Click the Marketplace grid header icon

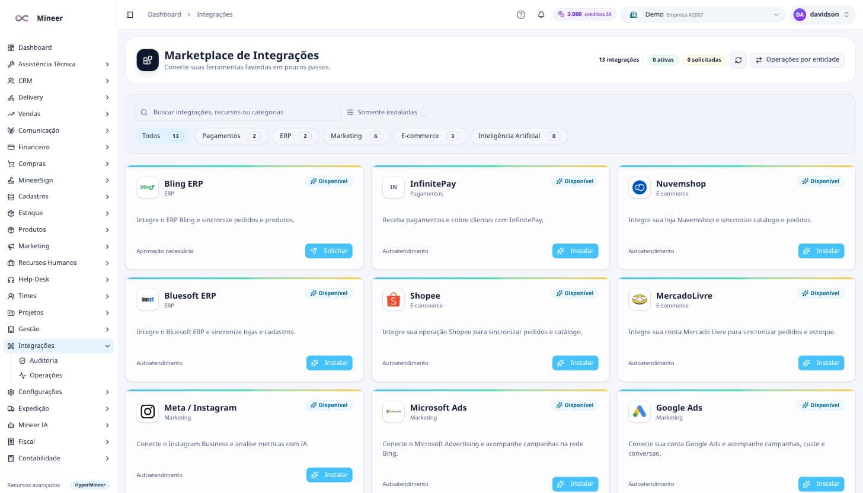click(x=148, y=60)
